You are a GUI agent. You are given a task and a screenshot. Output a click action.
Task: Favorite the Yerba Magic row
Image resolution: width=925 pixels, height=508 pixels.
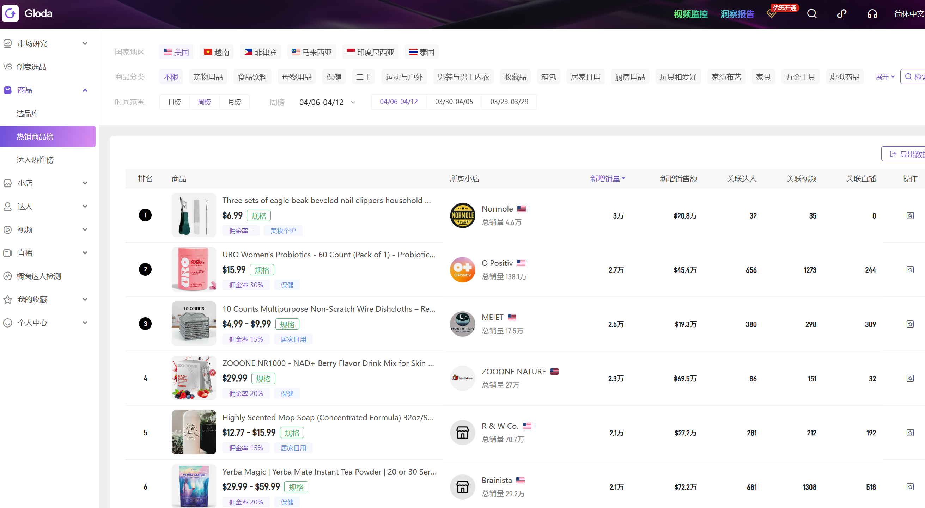point(910,486)
